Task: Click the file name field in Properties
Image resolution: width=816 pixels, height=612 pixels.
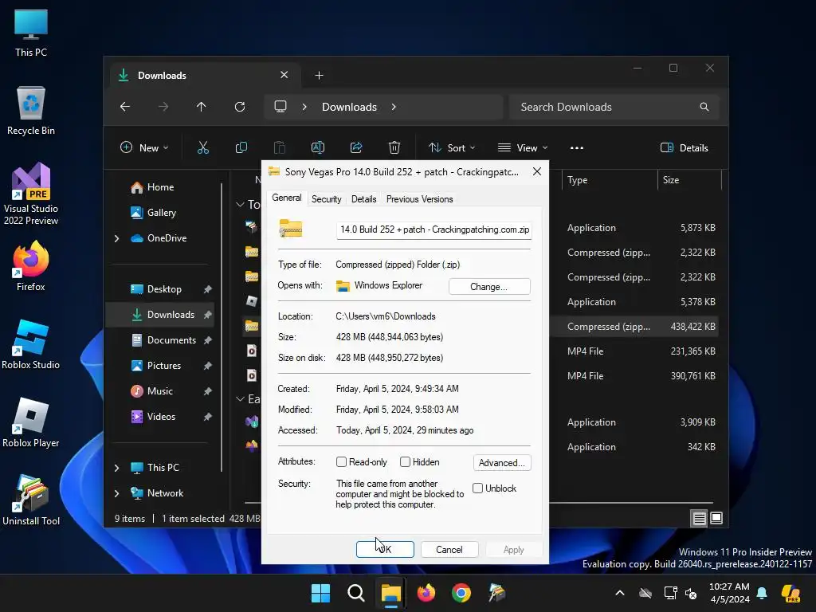Action: (434, 229)
